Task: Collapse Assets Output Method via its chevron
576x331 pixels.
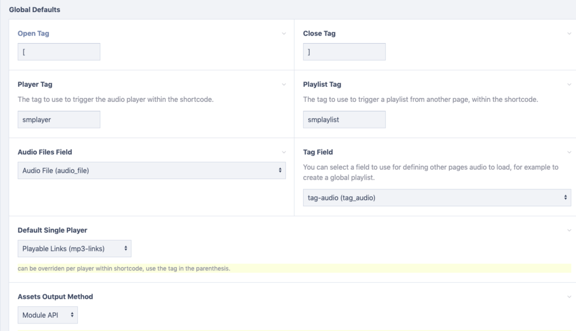Action: [569, 297]
